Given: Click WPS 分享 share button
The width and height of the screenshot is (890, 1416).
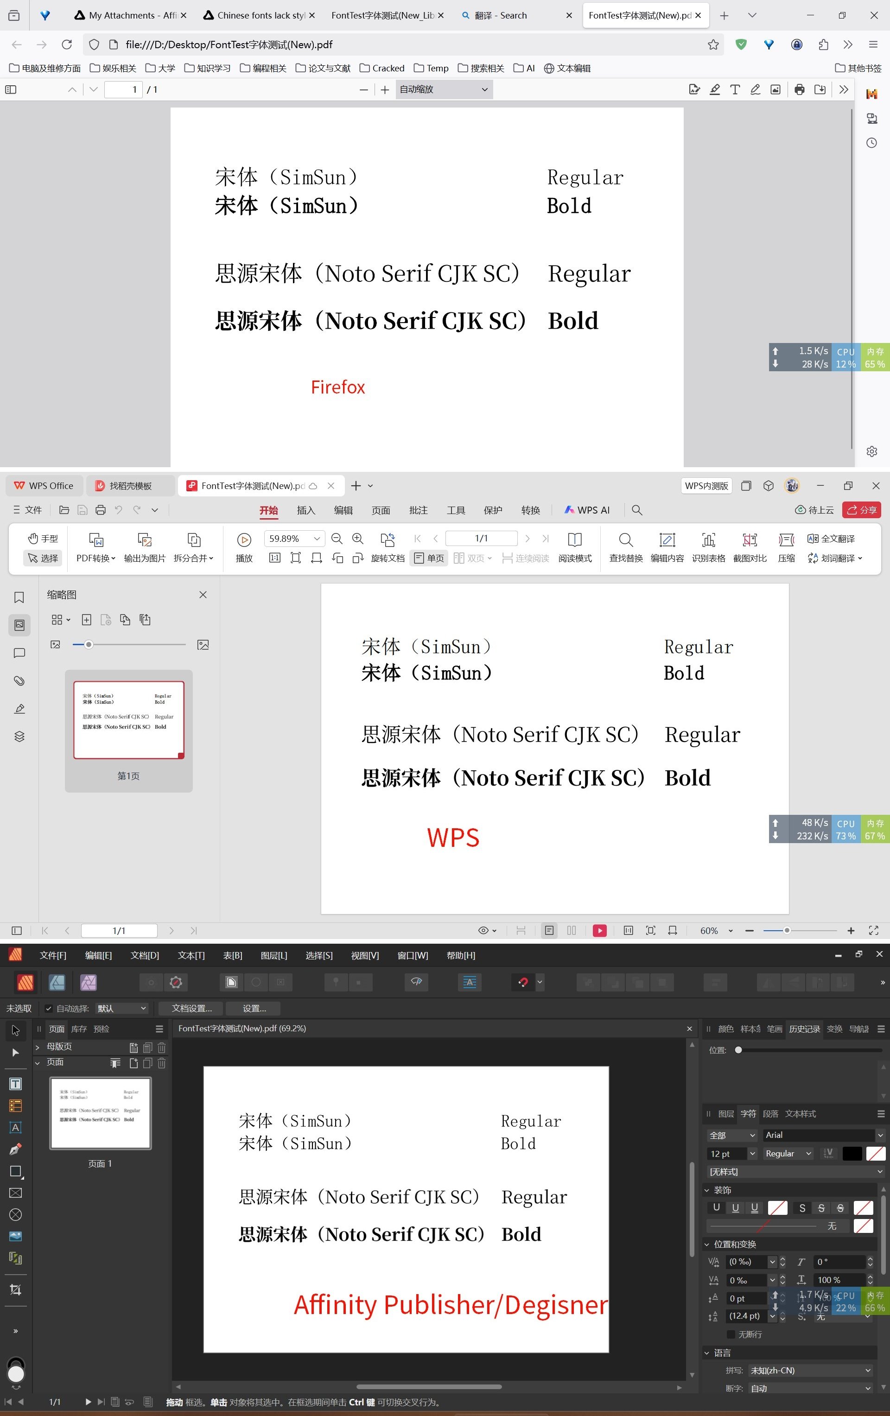Looking at the screenshot, I should click(862, 510).
